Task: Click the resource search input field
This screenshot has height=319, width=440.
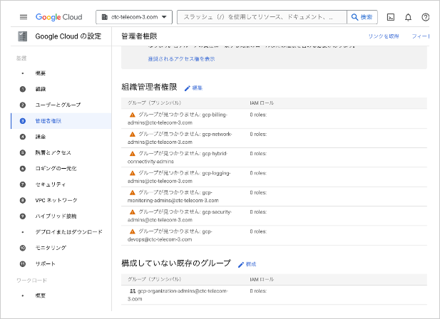Action: click(262, 17)
